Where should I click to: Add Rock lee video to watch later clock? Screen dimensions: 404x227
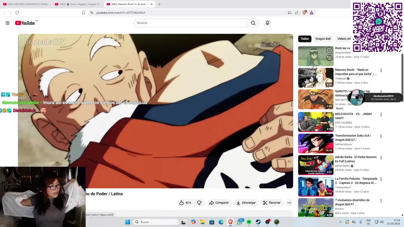click(329, 50)
